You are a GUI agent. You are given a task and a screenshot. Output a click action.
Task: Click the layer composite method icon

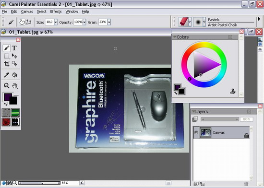click(195, 119)
